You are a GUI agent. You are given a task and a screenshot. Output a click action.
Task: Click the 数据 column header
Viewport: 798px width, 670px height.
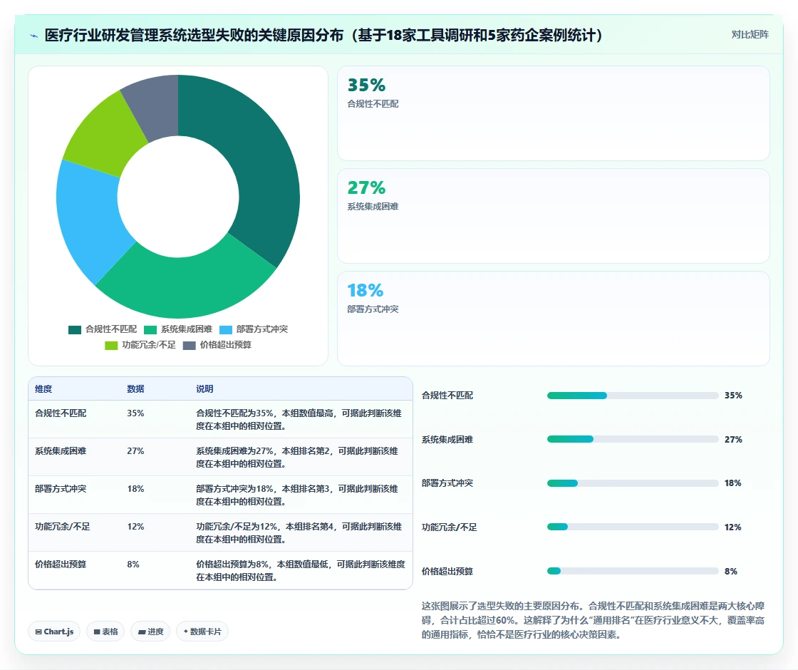coord(135,389)
